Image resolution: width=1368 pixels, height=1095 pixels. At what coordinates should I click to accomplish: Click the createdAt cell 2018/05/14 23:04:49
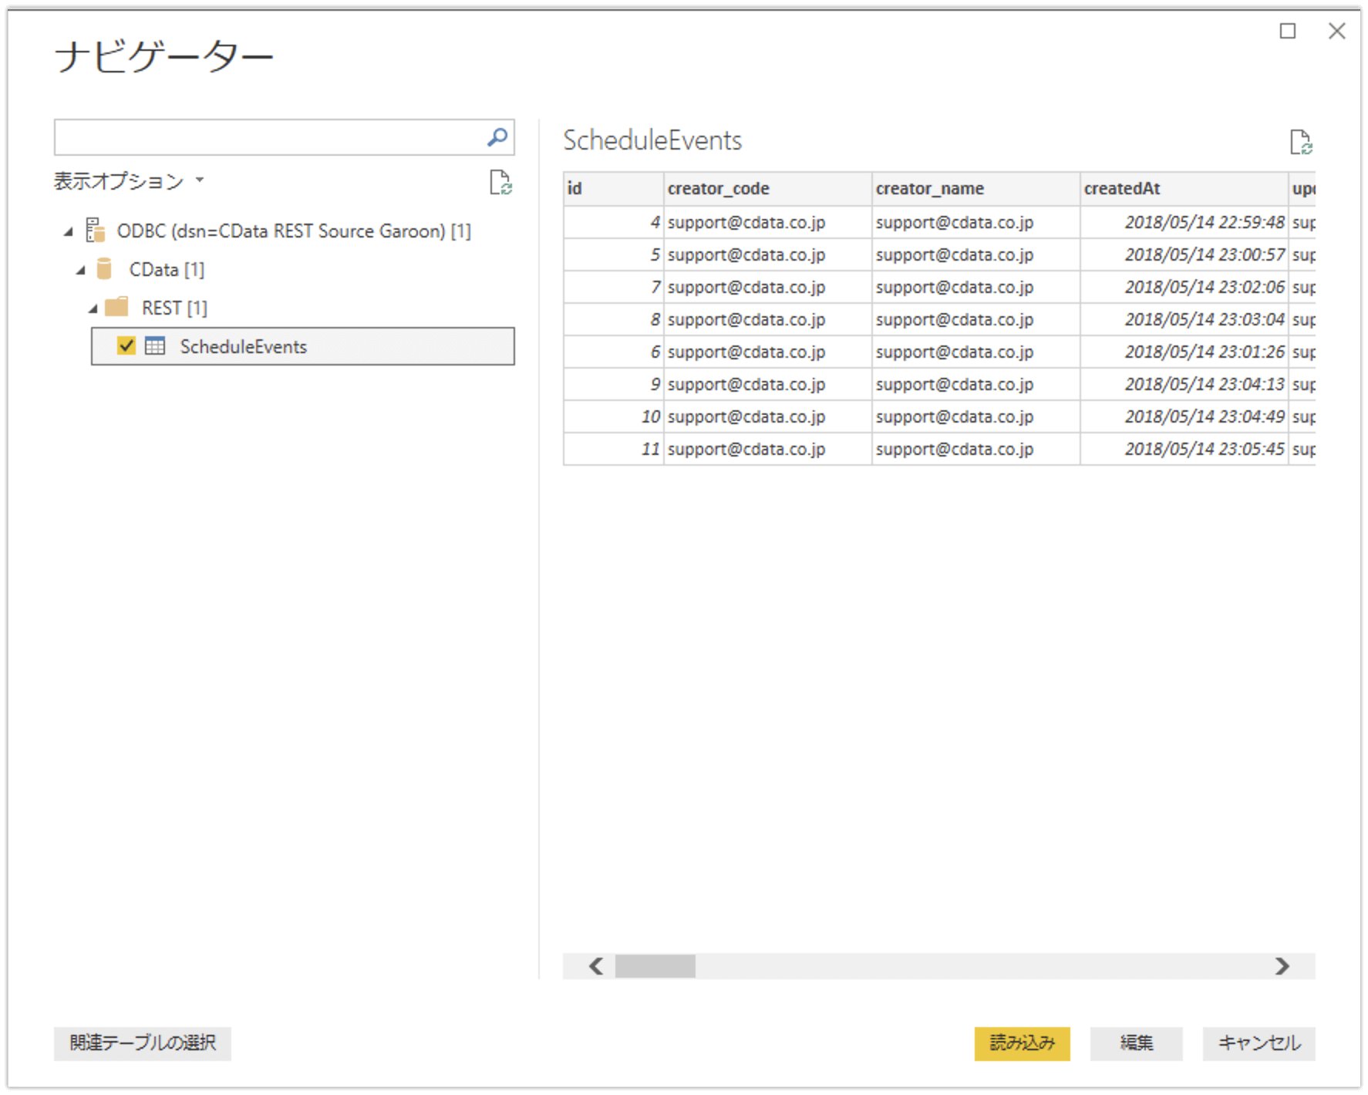pyautogui.click(x=1184, y=416)
